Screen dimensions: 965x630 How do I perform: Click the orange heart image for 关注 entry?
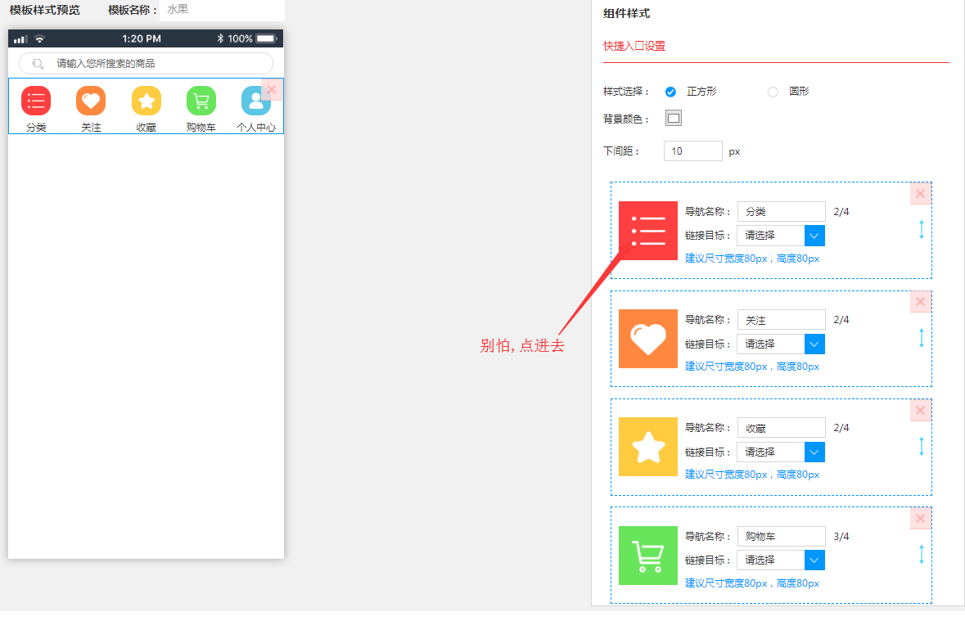tap(648, 339)
